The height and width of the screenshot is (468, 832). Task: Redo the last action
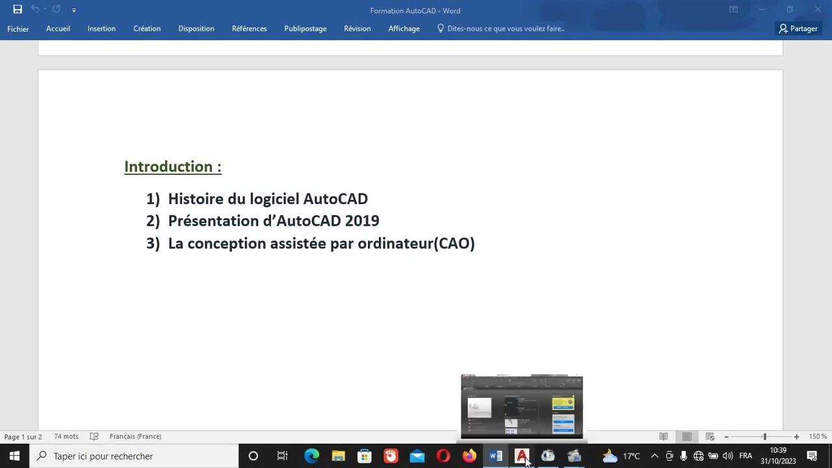click(x=56, y=10)
